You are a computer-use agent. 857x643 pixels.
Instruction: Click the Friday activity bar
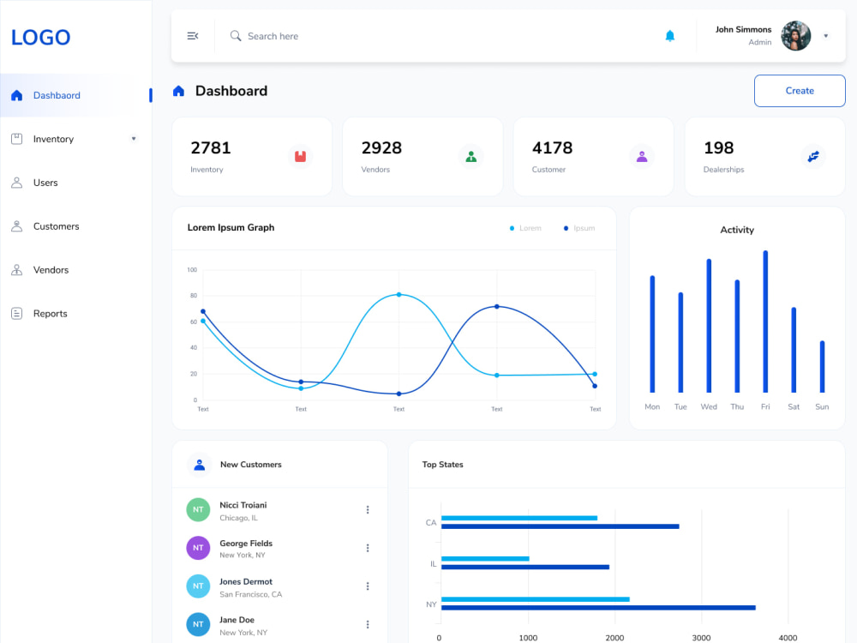(x=765, y=321)
